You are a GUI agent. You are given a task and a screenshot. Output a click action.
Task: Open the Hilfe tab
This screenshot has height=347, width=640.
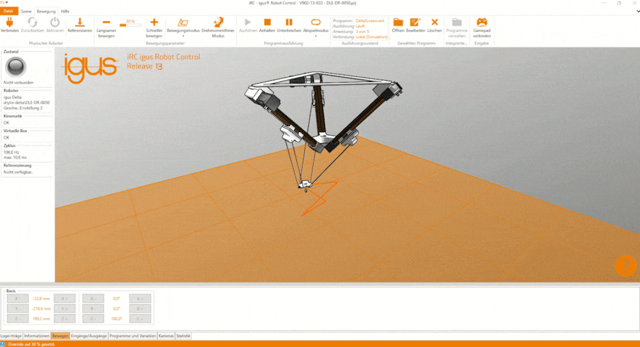coord(66,11)
